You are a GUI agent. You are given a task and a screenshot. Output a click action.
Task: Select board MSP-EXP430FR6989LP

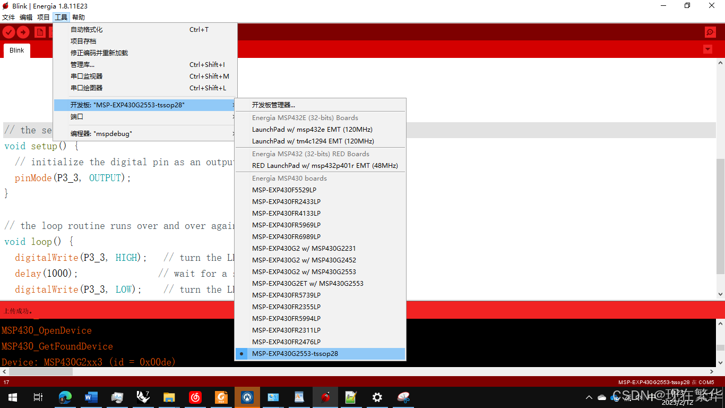(x=320, y=237)
